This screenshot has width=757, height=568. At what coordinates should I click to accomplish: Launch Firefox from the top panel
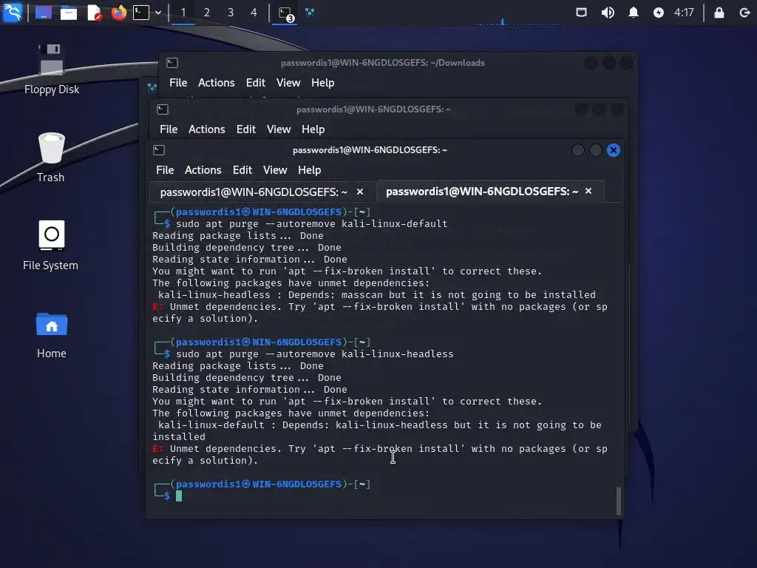coord(119,13)
